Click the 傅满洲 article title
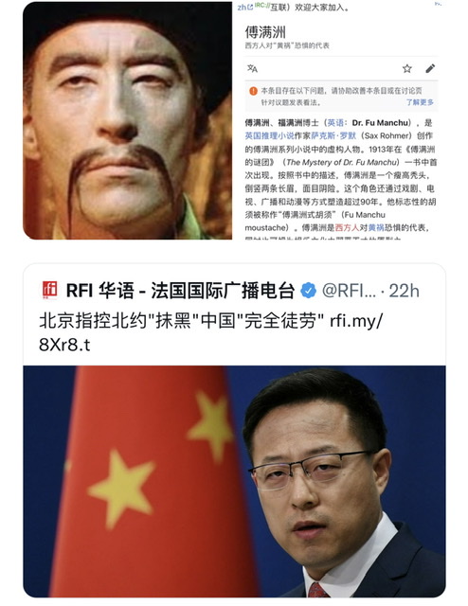Screen dimensions: 468x606 (x=265, y=32)
